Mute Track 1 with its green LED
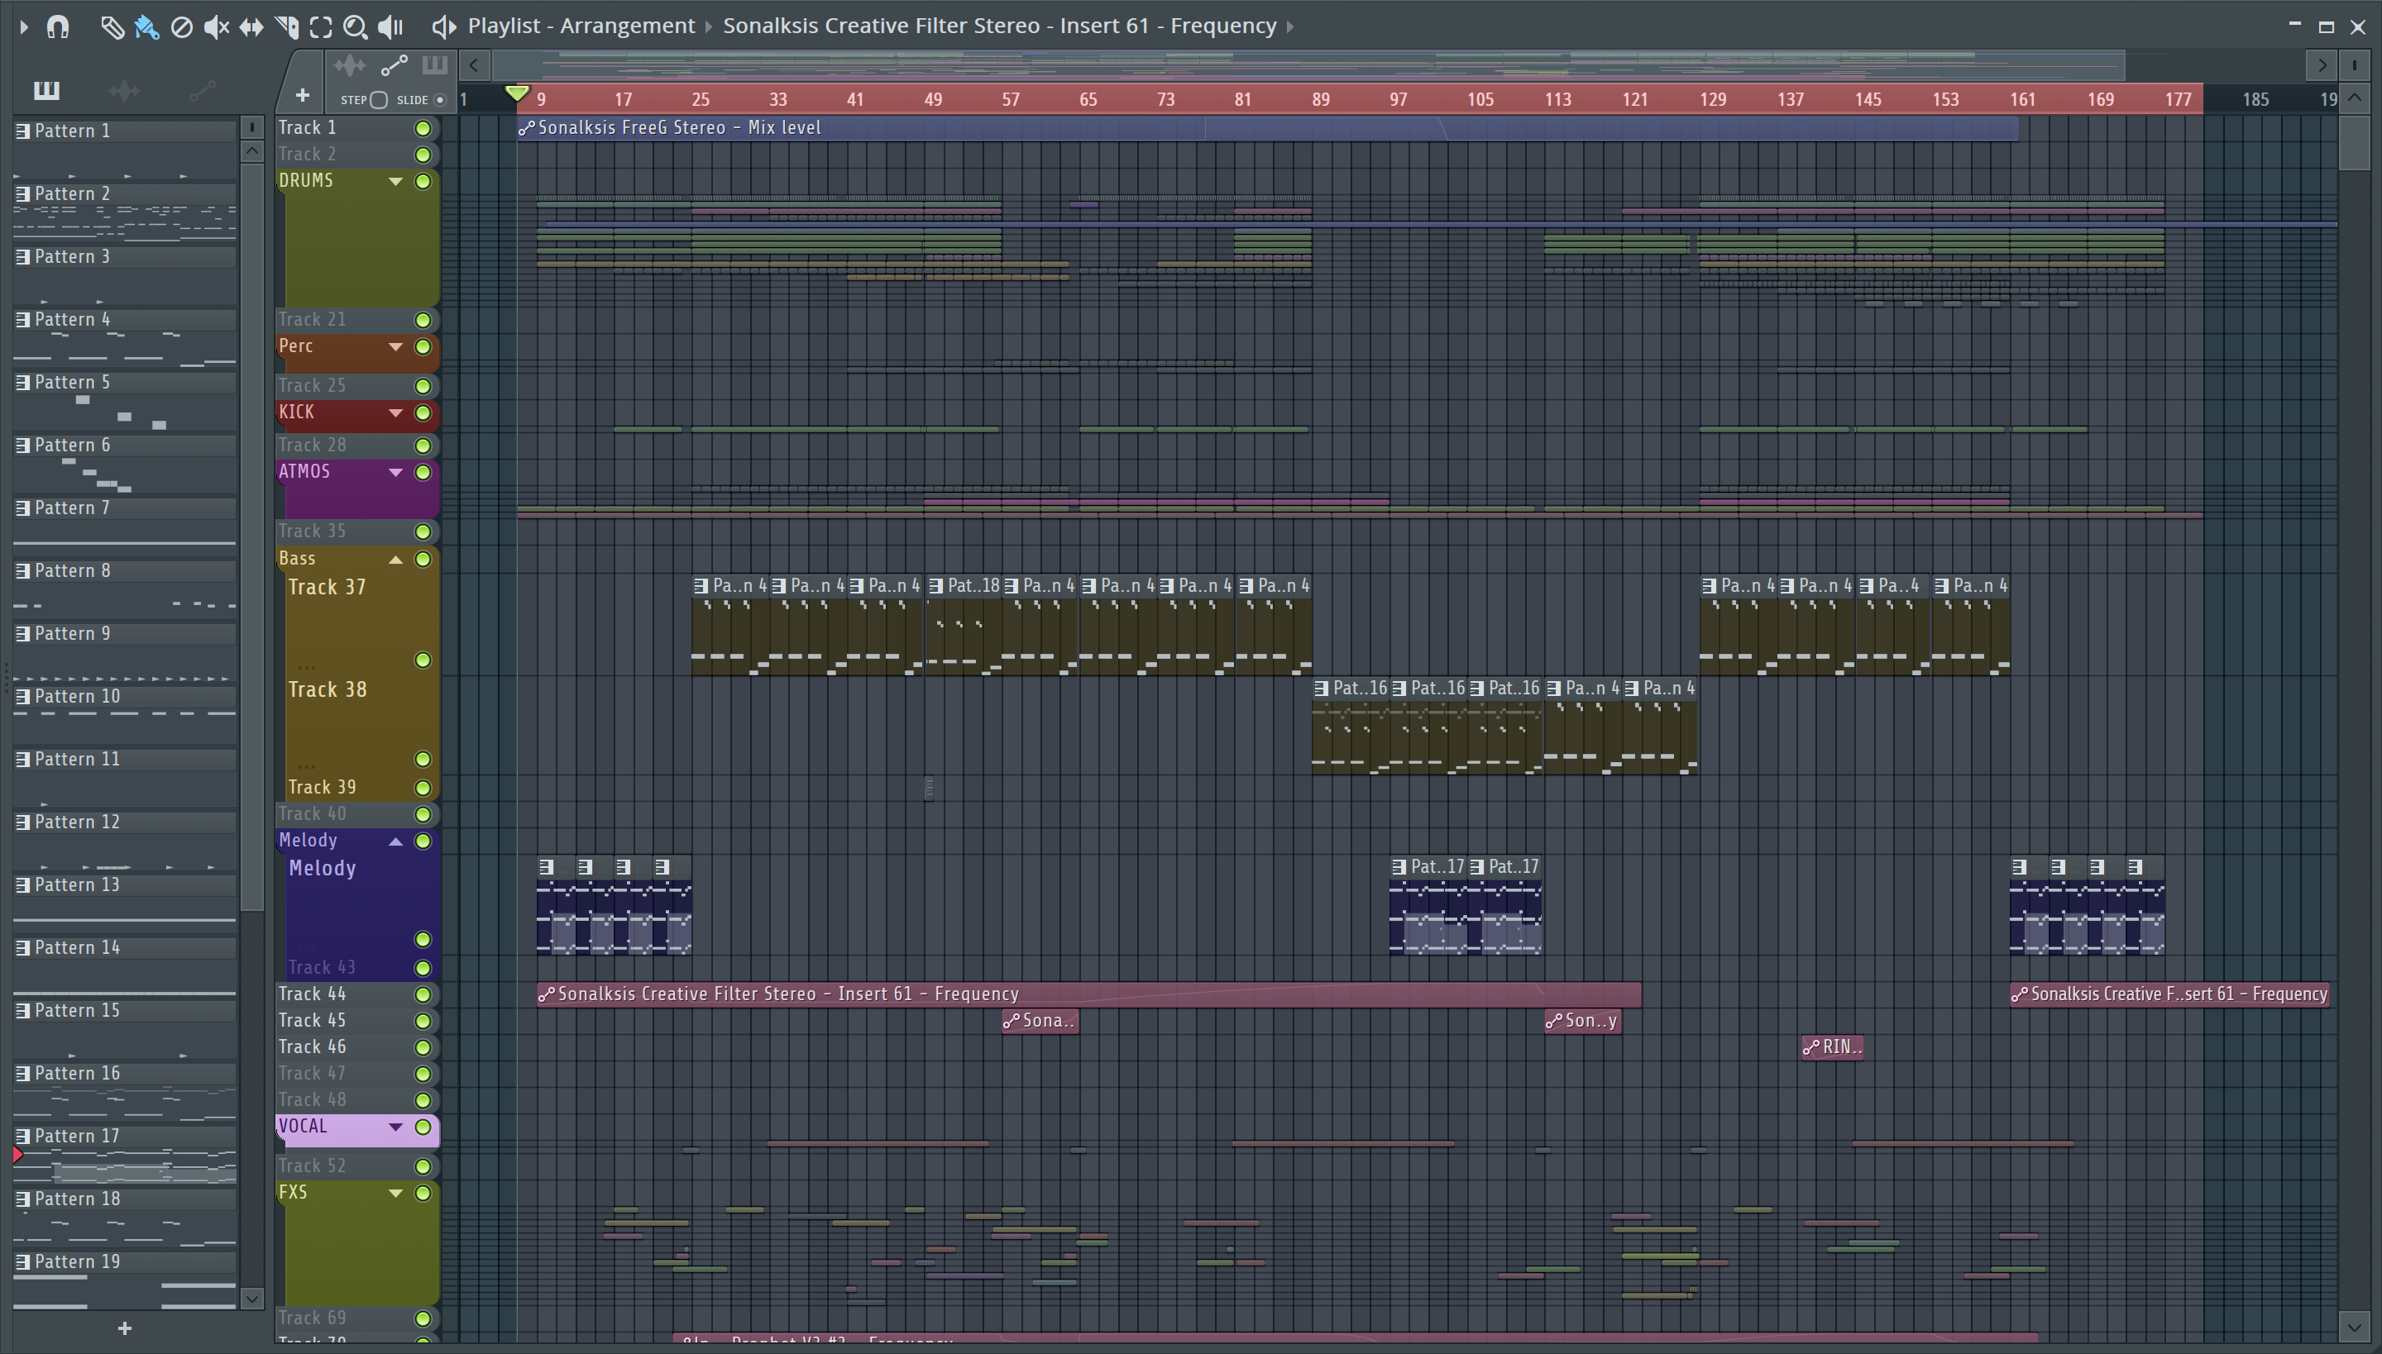The image size is (2382, 1354). coord(423,128)
